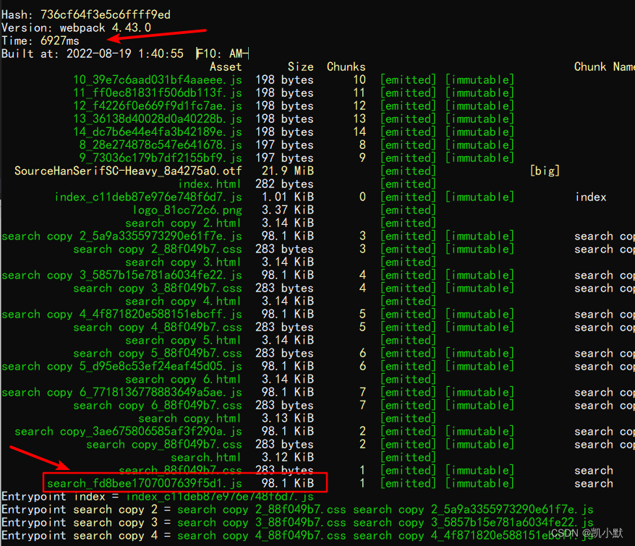The width and height of the screenshot is (635, 546).
Task: Click the search copy 5_88f049b7.css asset row
Action: click(158, 353)
